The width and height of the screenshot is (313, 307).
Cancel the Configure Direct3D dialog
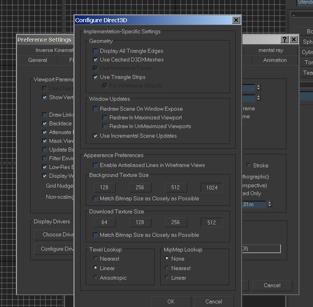click(213, 301)
